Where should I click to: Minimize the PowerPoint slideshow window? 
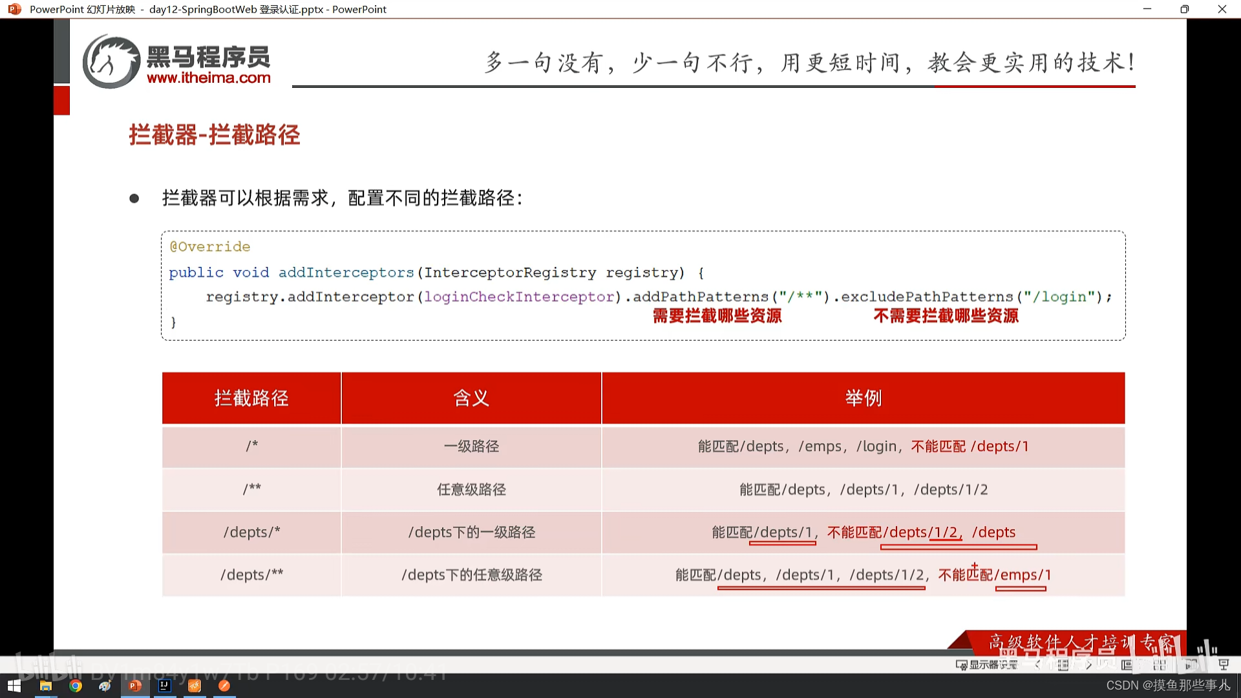(x=1147, y=9)
